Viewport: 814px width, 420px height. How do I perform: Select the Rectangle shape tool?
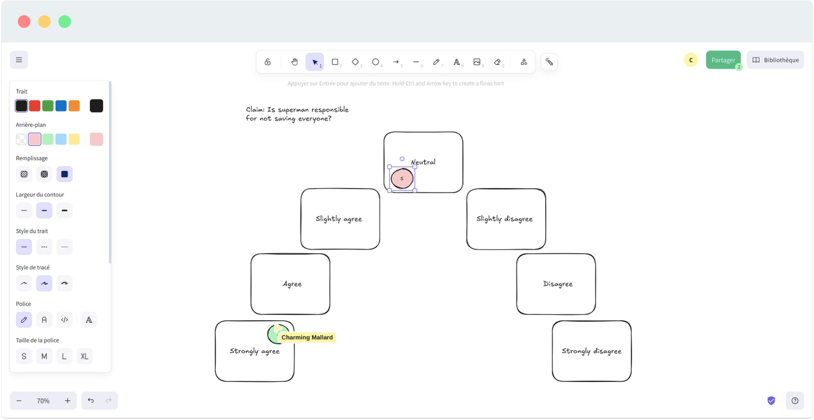click(335, 62)
